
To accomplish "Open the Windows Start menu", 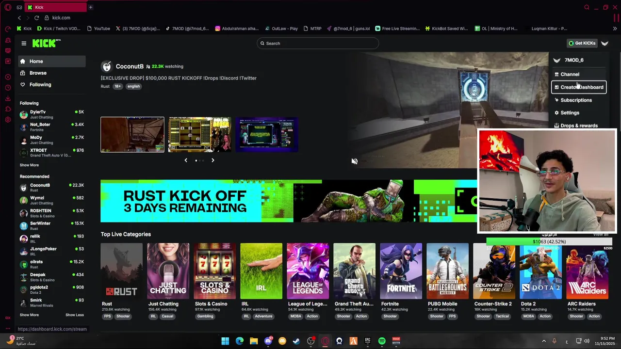I will coord(225,341).
